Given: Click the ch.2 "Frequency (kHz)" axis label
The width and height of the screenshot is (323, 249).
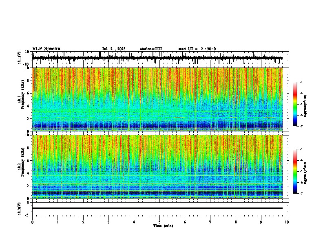Looking at the screenshot, I should click(x=22, y=162).
